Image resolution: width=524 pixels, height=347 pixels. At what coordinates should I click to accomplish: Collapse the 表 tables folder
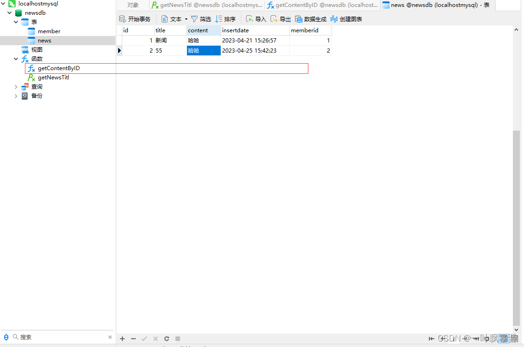16,22
